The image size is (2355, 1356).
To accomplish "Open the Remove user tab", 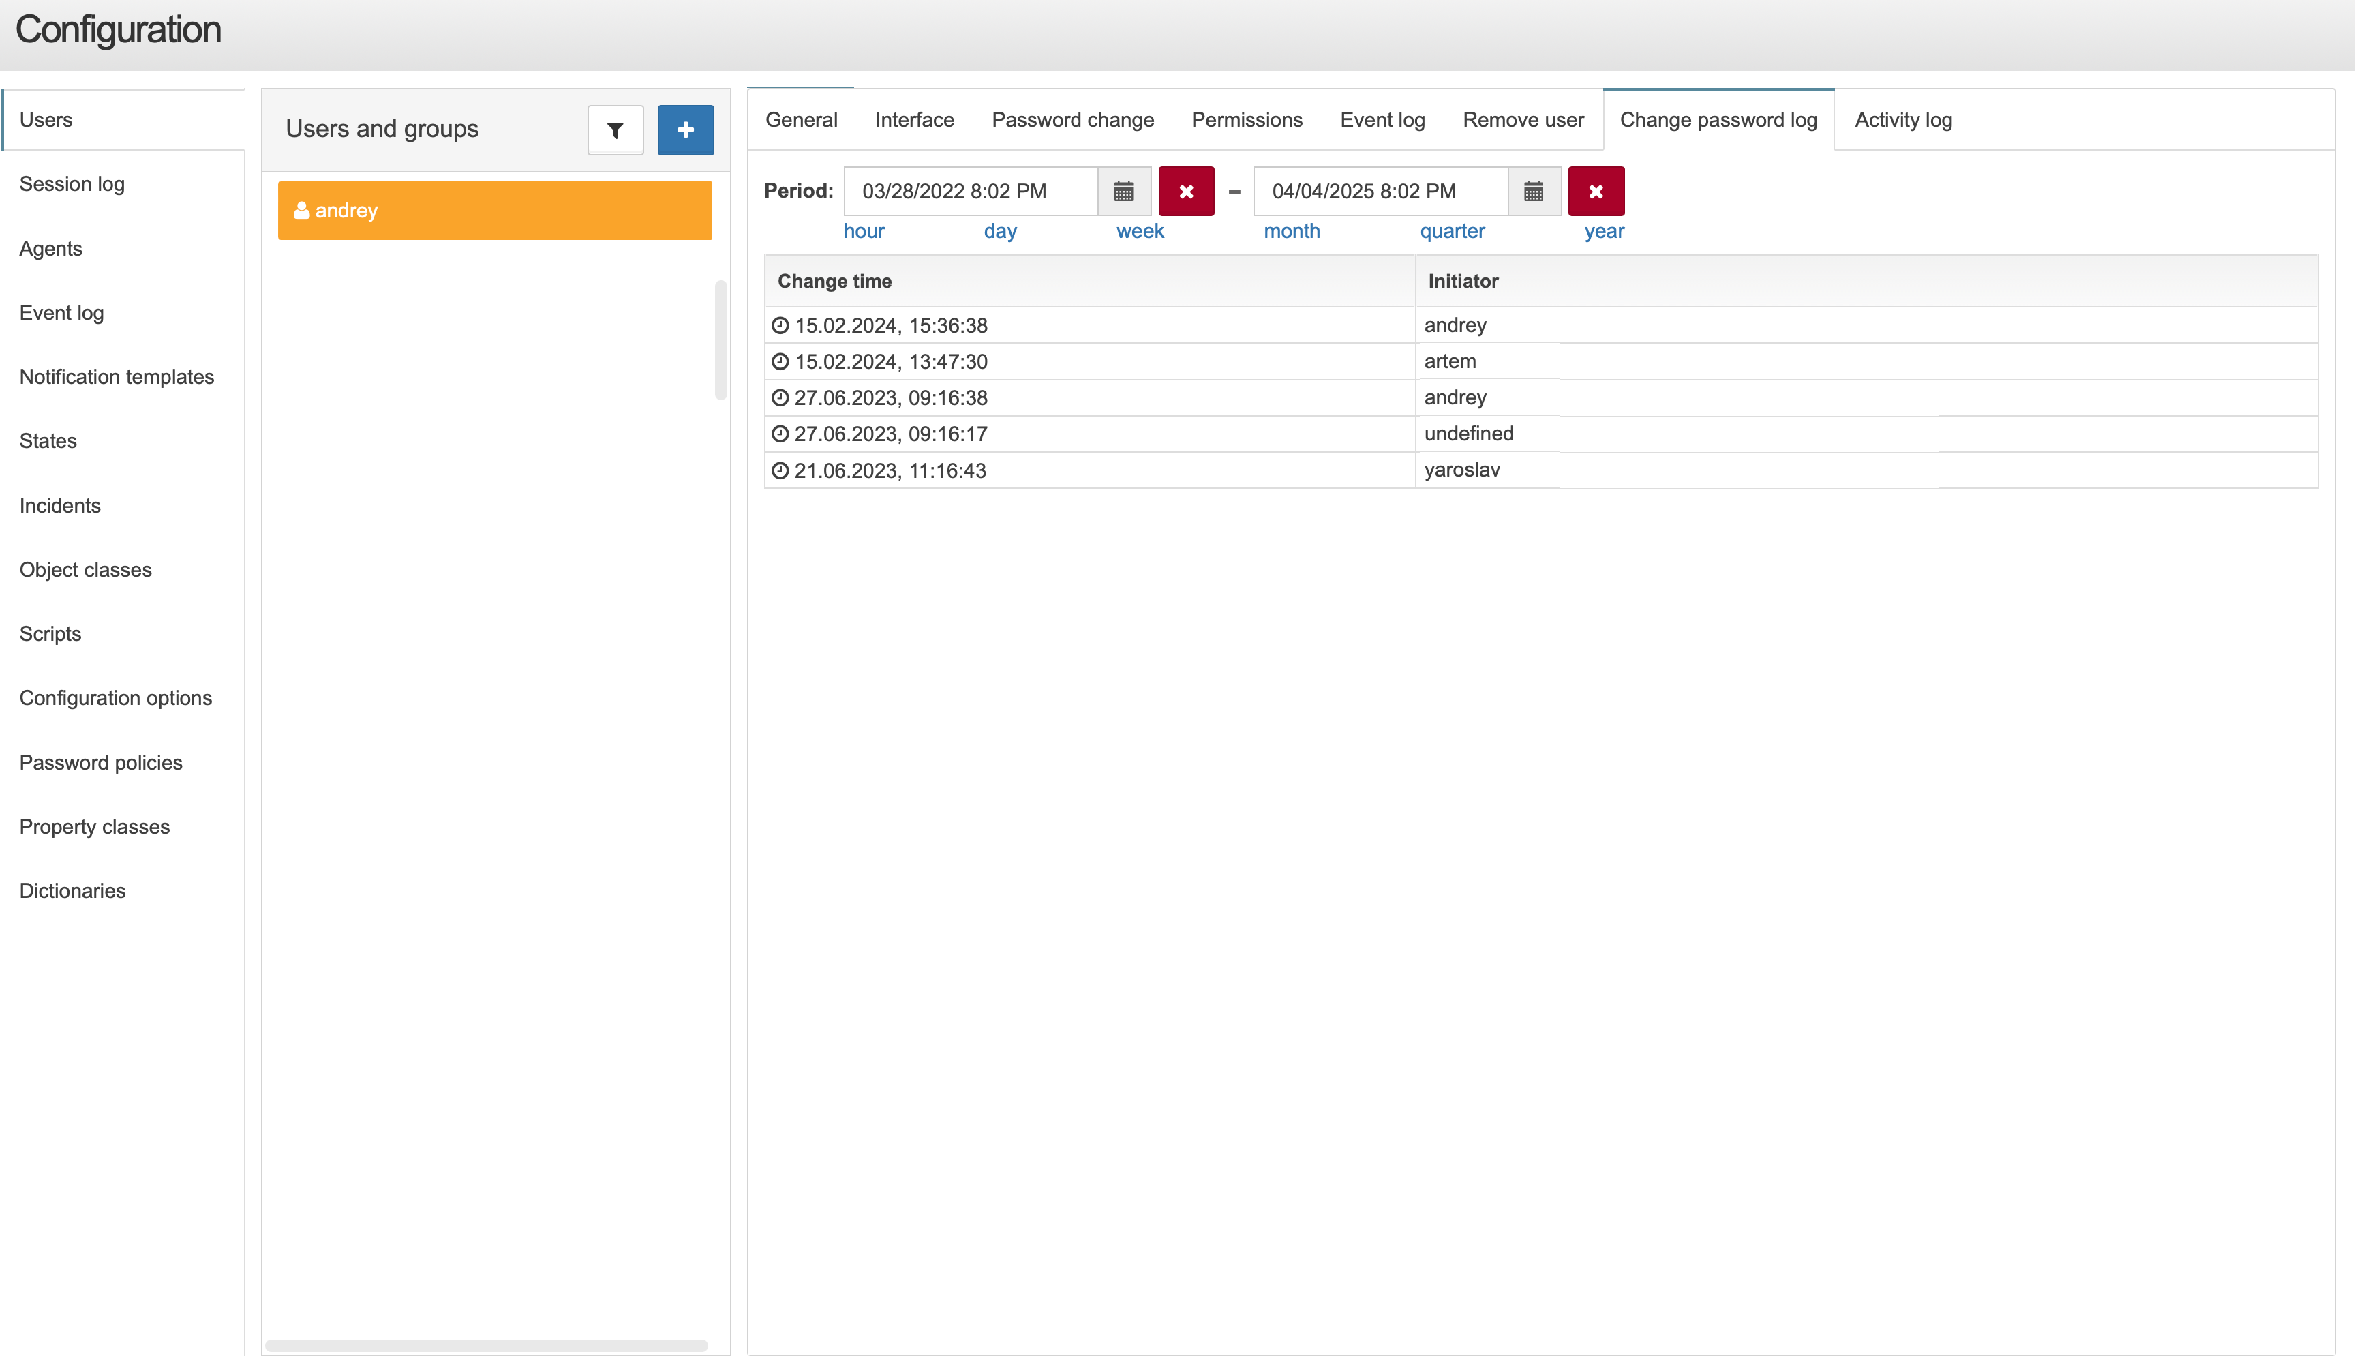I will [1523, 120].
